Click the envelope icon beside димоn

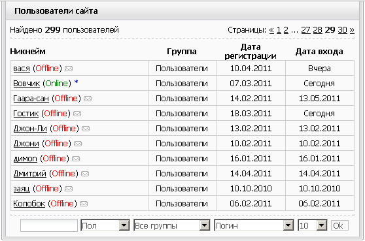click(x=76, y=159)
